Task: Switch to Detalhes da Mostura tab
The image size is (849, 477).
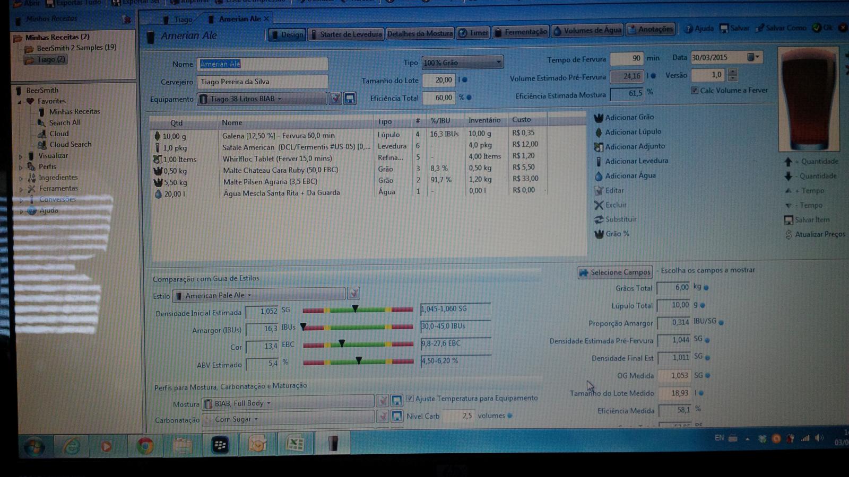Action: tap(420, 33)
